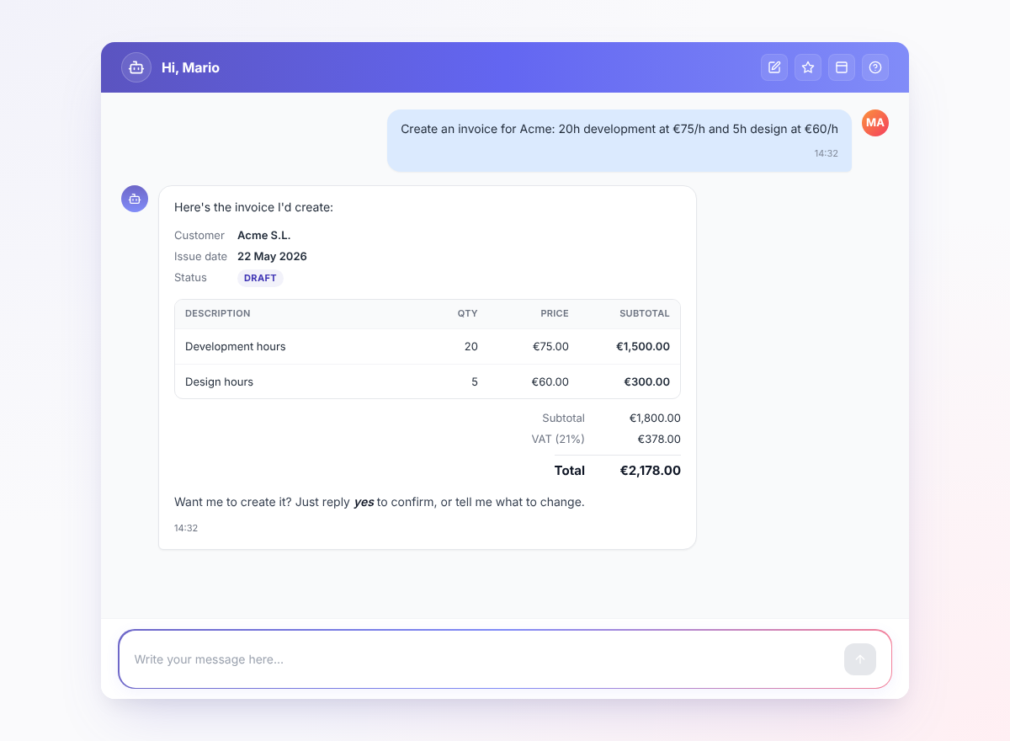Click 'VAT (21%)' label
Viewport: 1010px width, 741px height.
pyautogui.click(x=558, y=440)
